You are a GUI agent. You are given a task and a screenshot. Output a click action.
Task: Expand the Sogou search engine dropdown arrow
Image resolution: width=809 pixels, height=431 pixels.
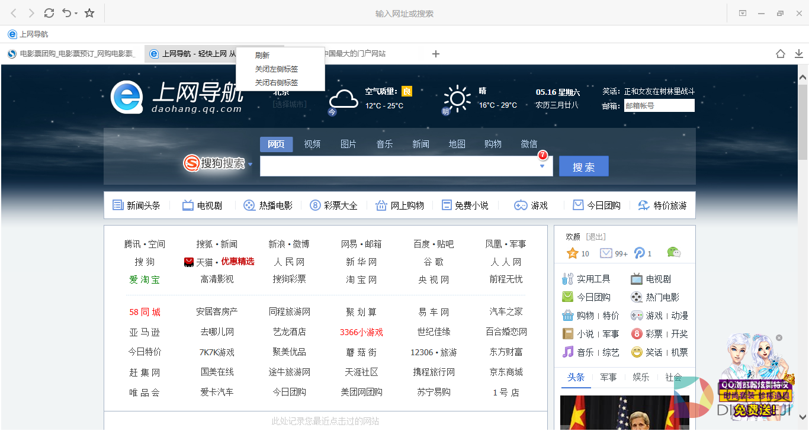tap(251, 164)
